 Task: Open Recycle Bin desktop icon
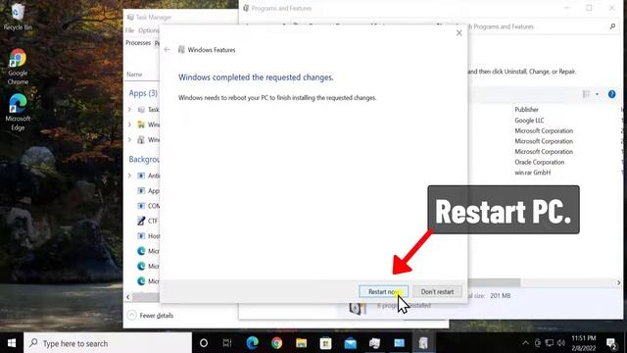coord(18,18)
